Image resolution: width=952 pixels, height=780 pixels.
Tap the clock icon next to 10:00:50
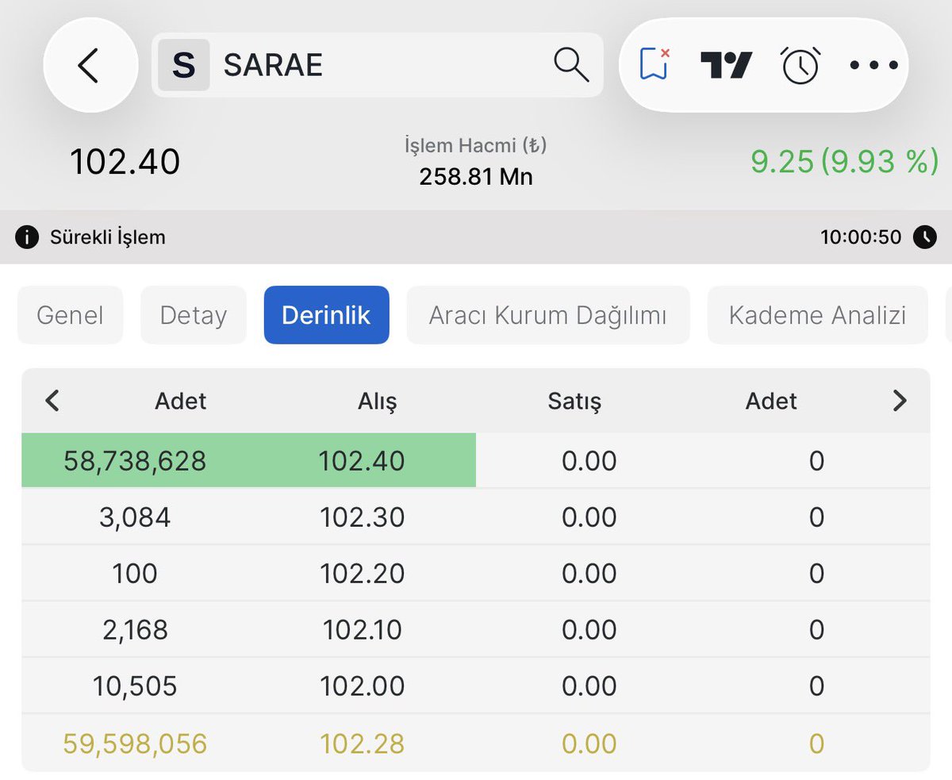[x=924, y=236]
